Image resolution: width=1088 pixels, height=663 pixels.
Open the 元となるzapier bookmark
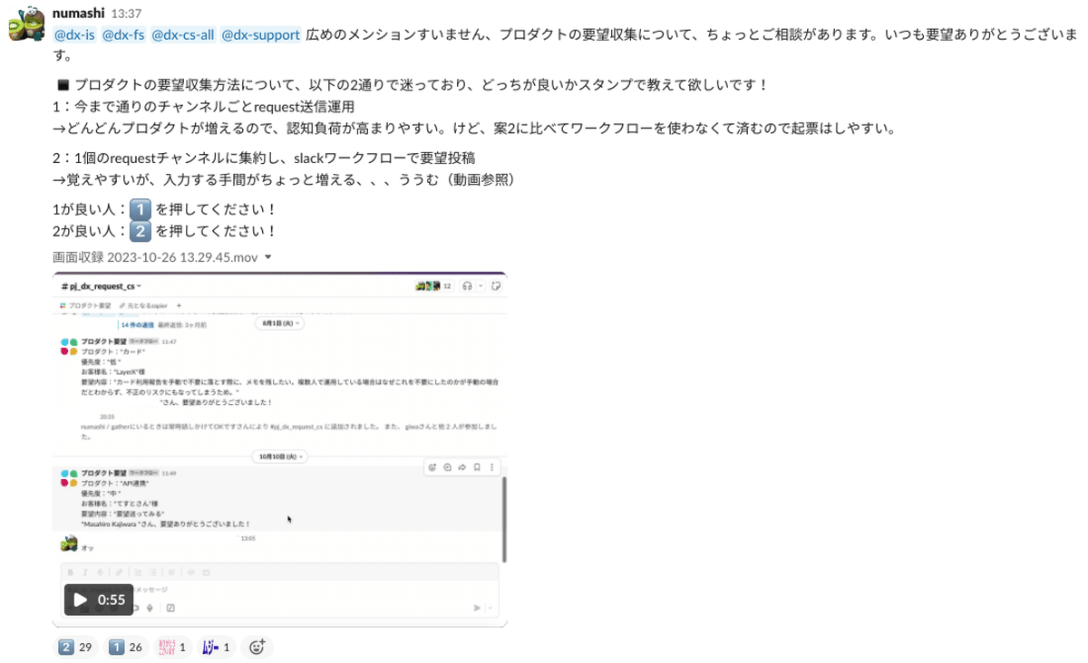(x=147, y=305)
